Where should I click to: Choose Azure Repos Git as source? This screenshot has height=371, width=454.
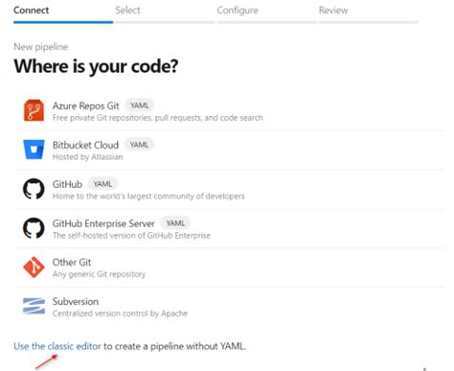229,111
